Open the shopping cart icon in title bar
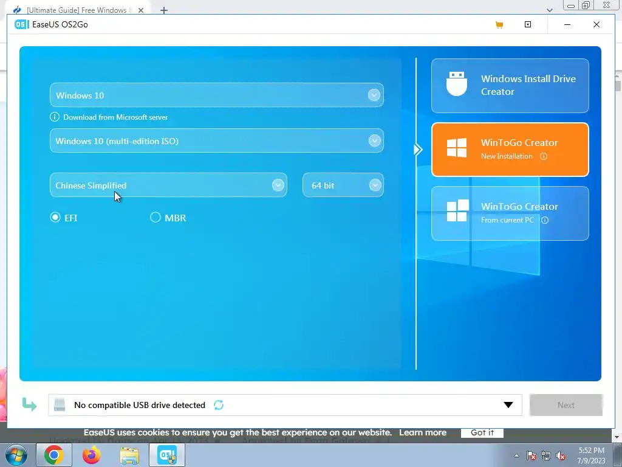Screen dimensions: 622x467 pyautogui.click(x=499, y=24)
